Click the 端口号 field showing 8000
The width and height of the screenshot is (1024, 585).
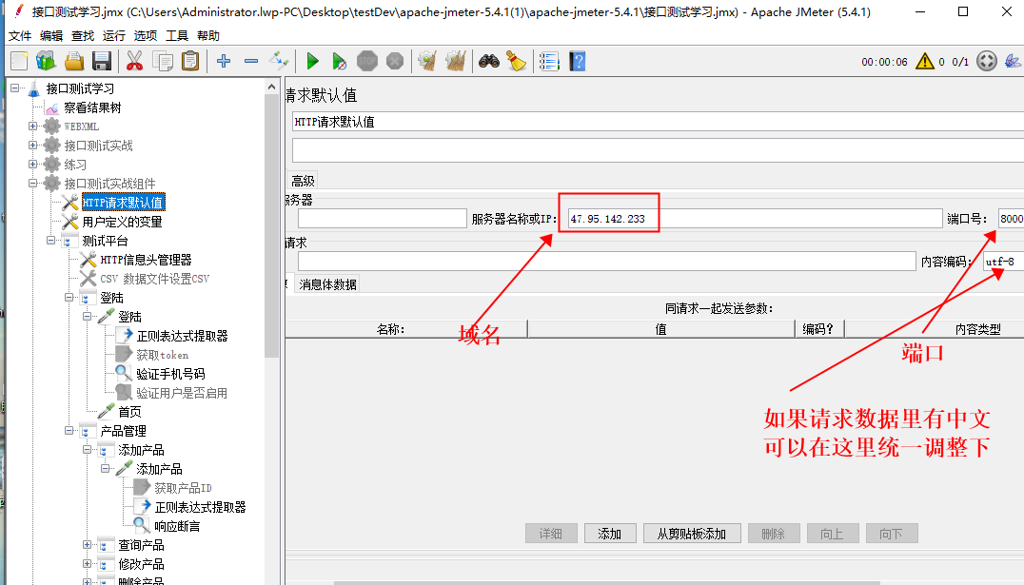coord(1011,219)
